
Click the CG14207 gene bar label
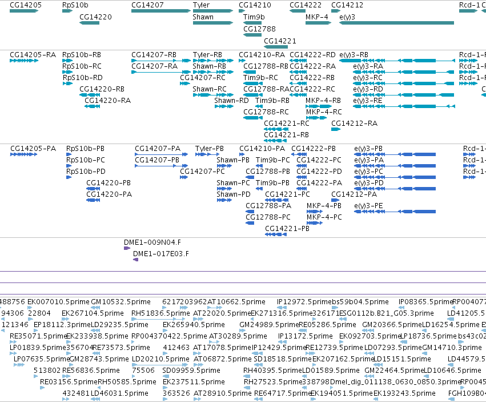click(147, 5)
